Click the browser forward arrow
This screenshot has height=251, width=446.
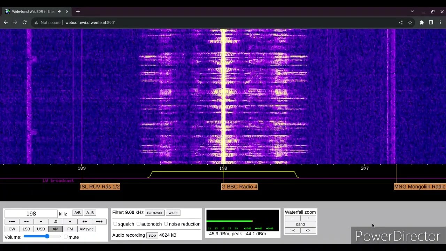pyautogui.click(x=15, y=22)
